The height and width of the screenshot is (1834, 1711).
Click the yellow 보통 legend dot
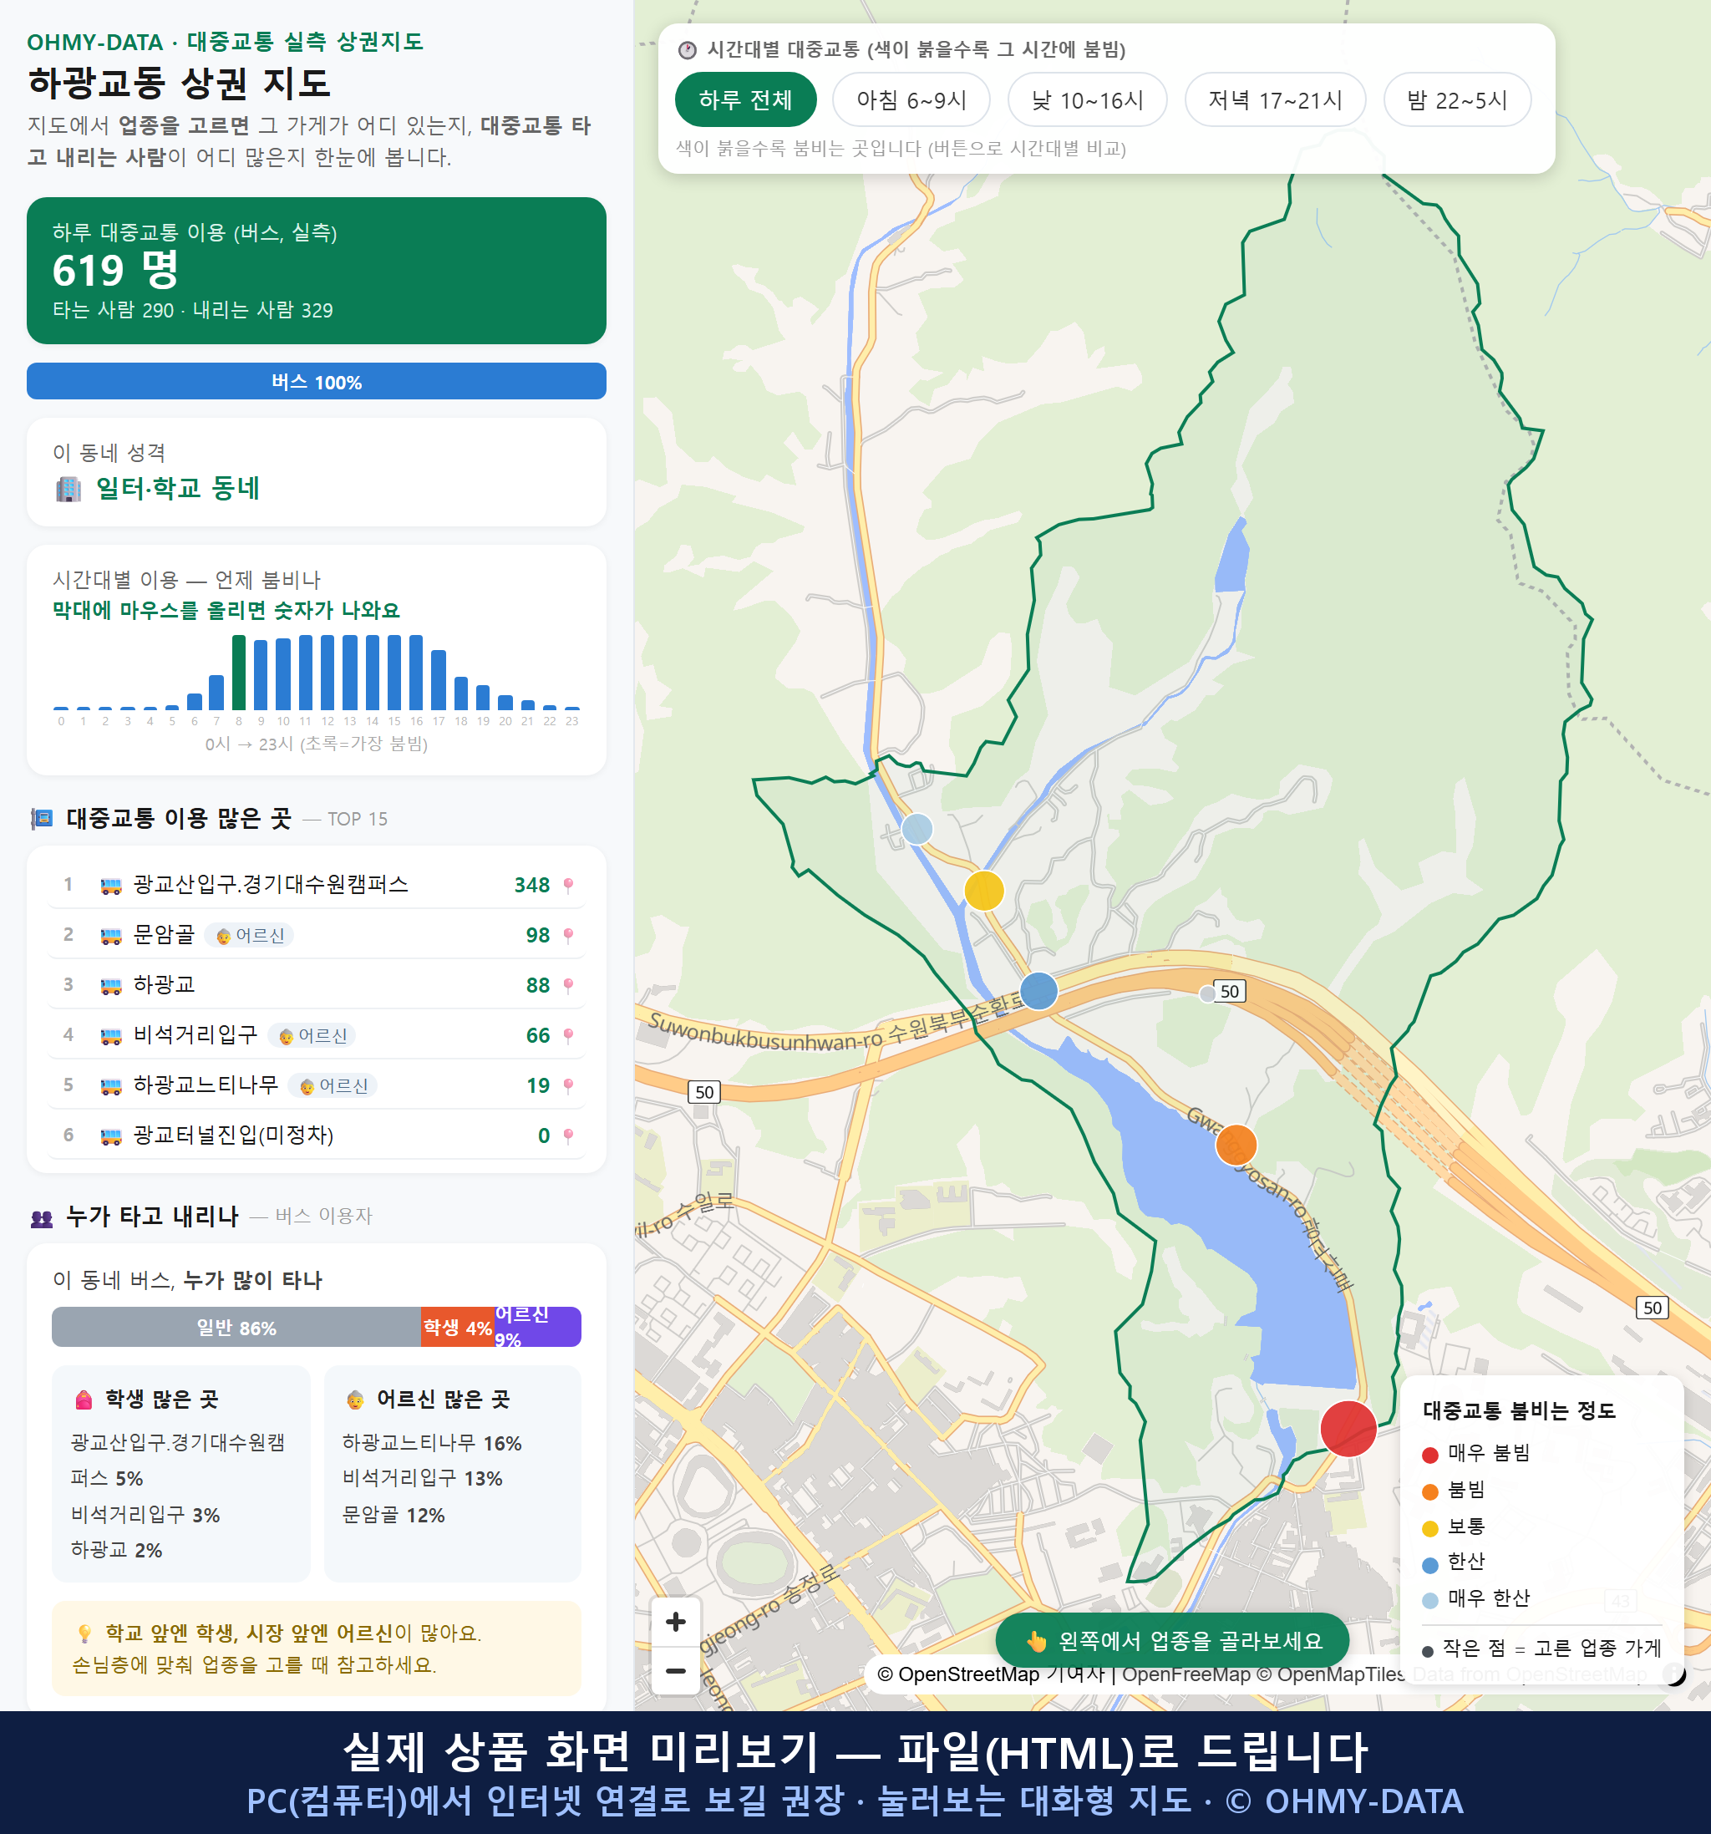click(x=1429, y=1529)
